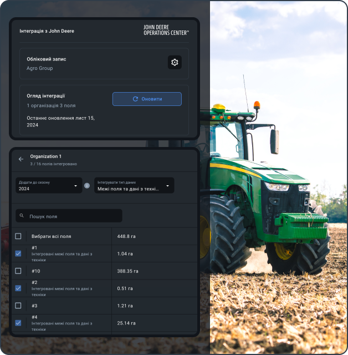Click the Огляд інтеграції heading
The height and width of the screenshot is (355, 348).
pyautogui.click(x=45, y=96)
